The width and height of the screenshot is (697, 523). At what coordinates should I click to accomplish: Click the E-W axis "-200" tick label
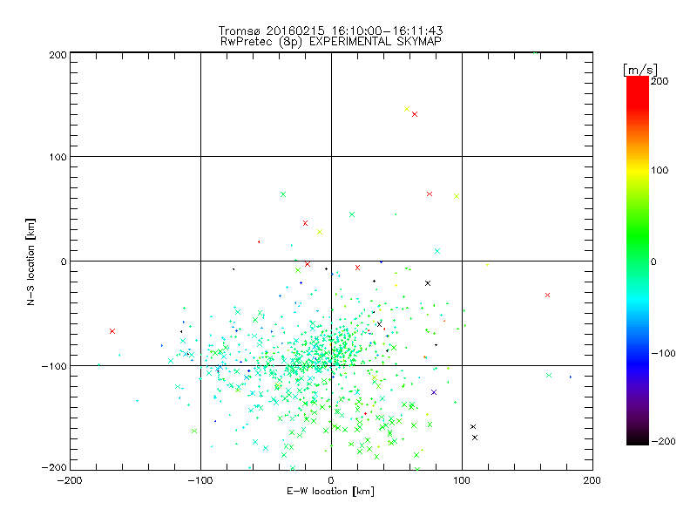(x=70, y=480)
